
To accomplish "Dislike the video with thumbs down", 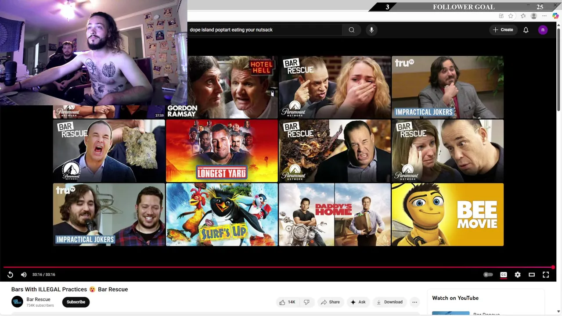I will 306,302.
